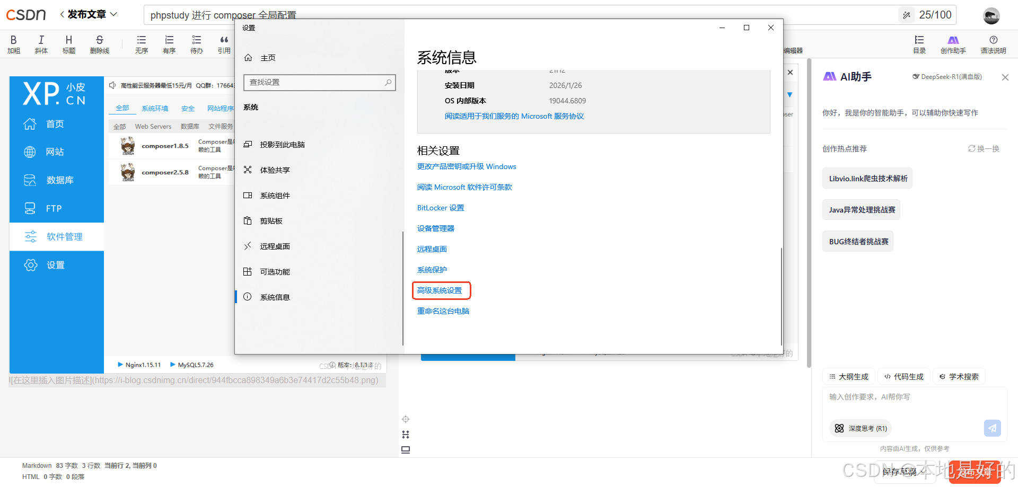Pick the Java异常处理挑战赛 topic suggestion

click(x=862, y=210)
